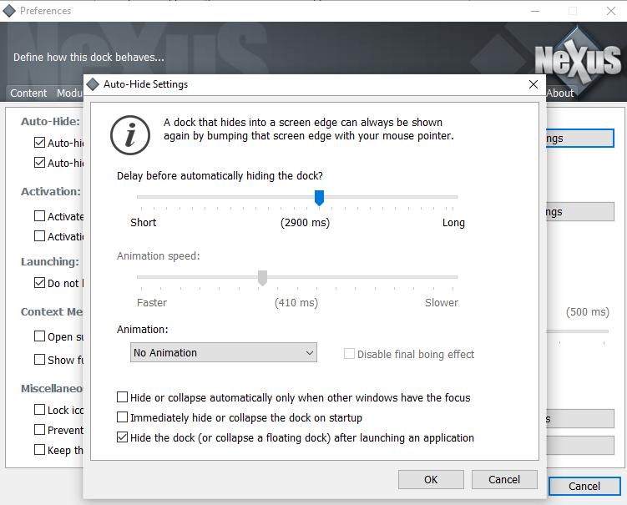The image size is (627, 505).
Task: Click the info icon in Auto-Hide Settings
Action: click(130, 134)
